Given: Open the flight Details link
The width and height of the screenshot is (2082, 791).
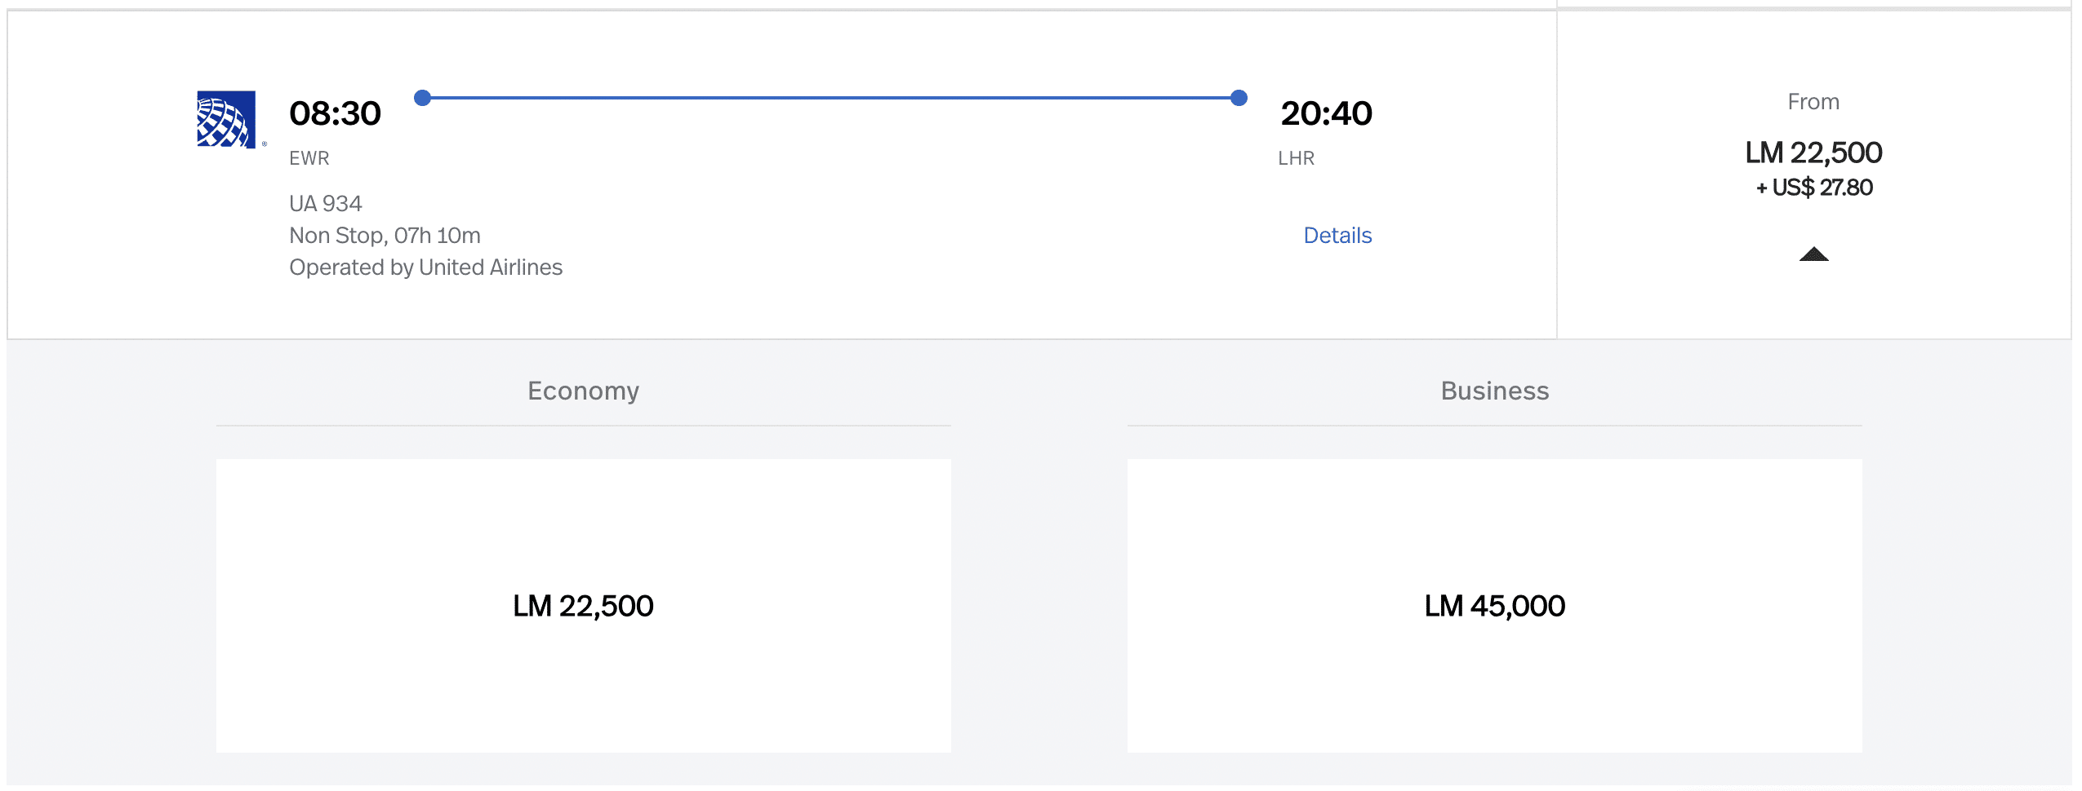Looking at the screenshot, I should click(1337, 236).
